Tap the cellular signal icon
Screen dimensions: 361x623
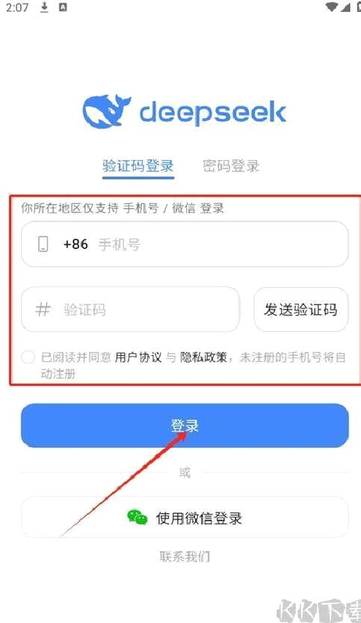tap(346, 7)
